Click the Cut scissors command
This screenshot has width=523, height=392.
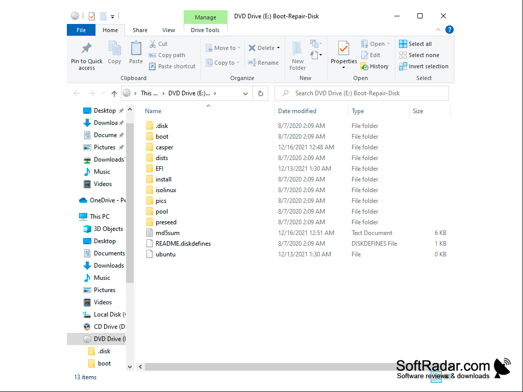159,44
